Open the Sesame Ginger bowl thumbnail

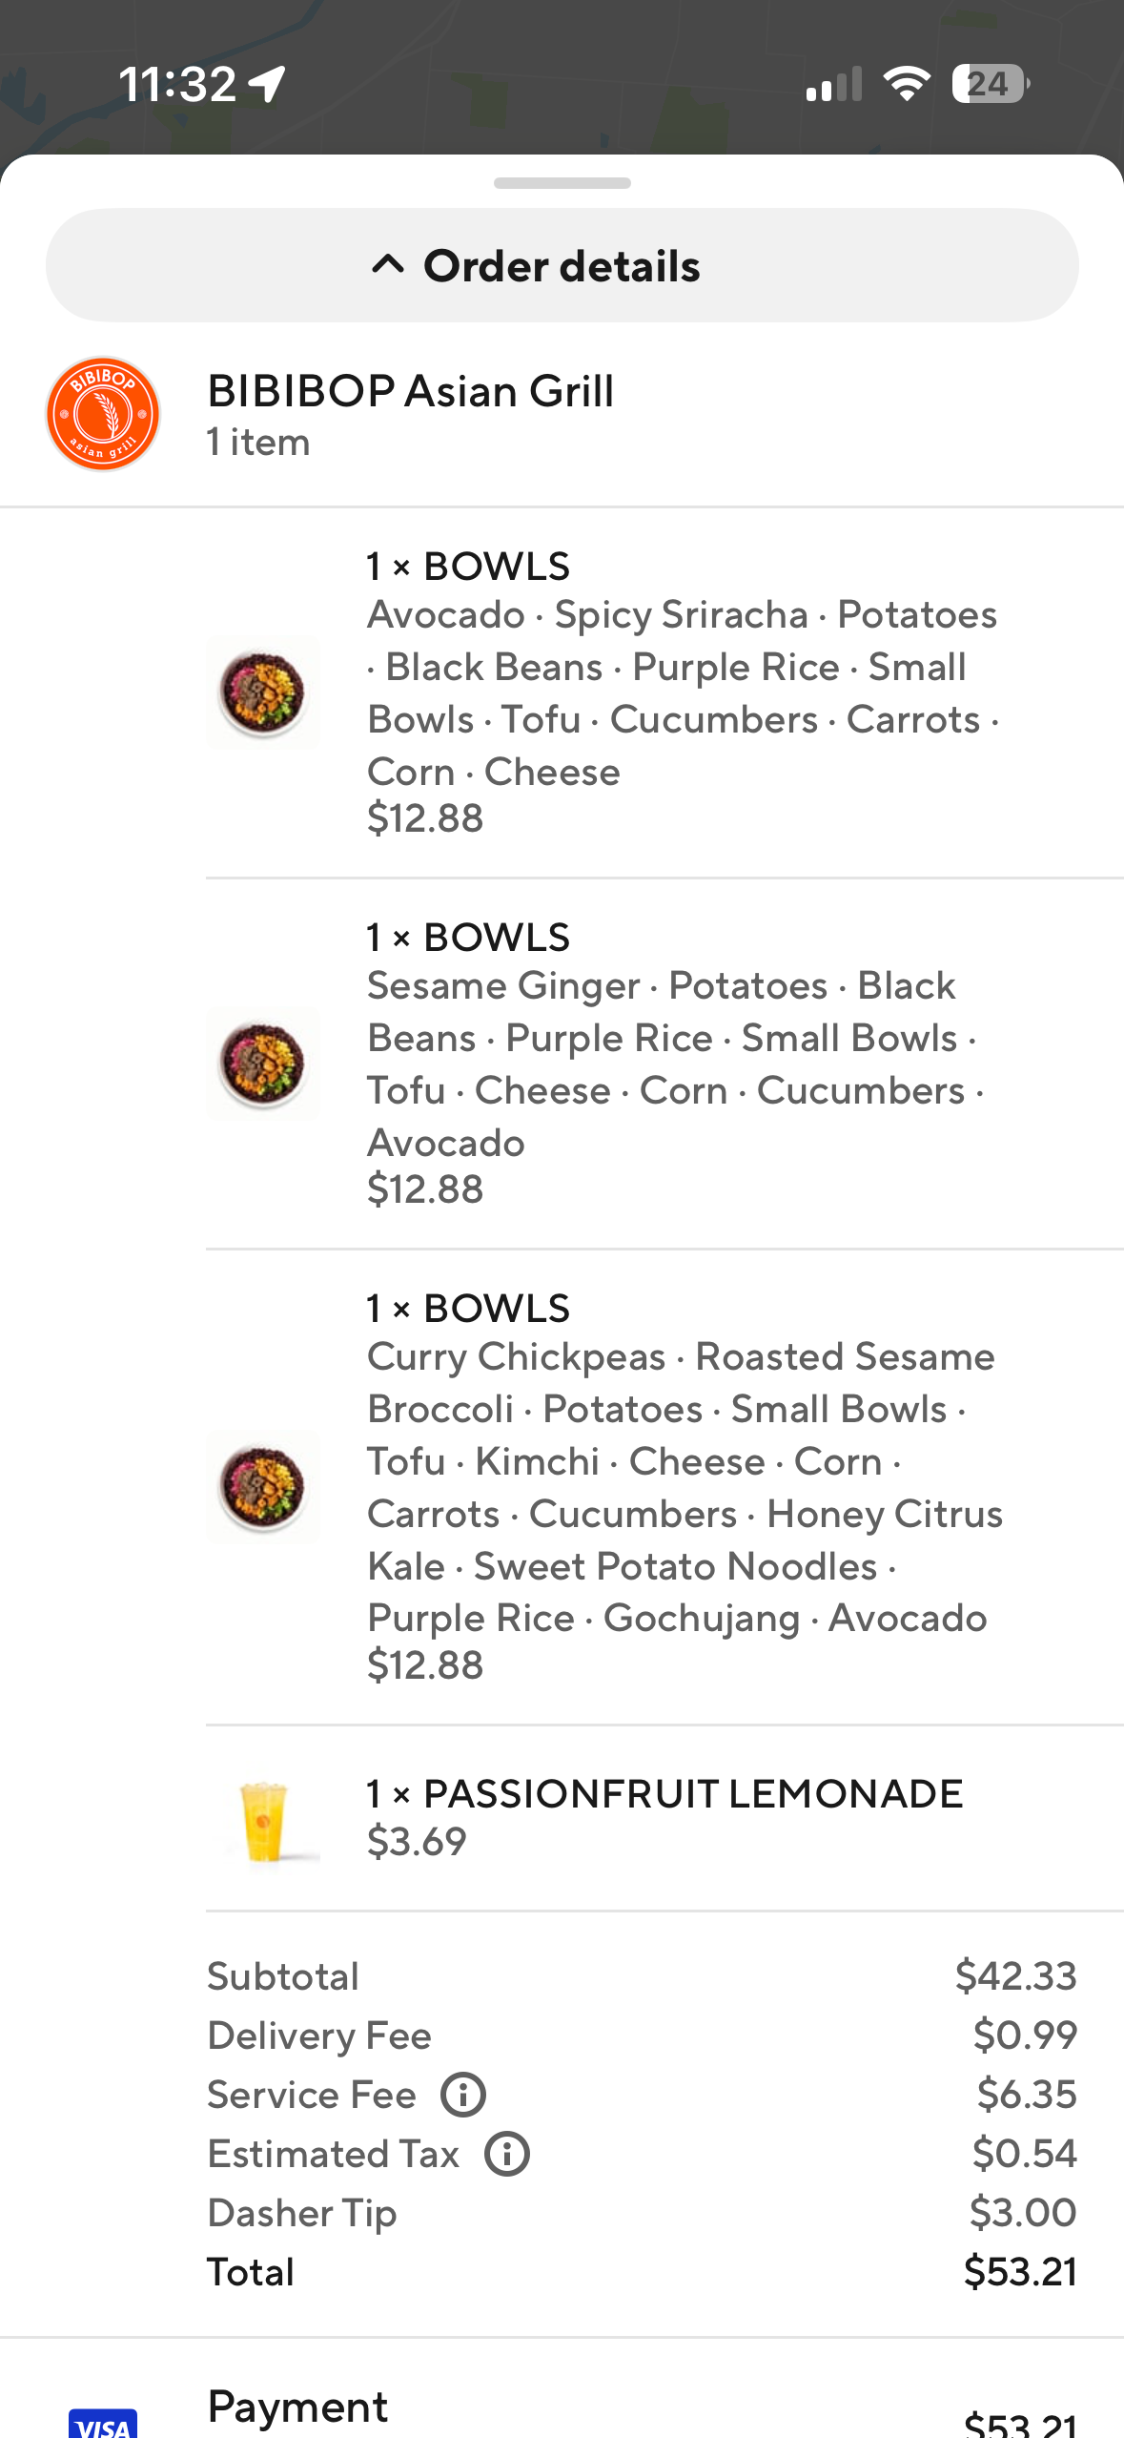pyautogui.click(x=263, y=1063)
